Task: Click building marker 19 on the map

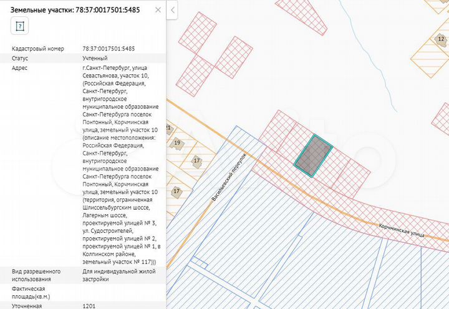Action: pyautogui.click(x=177, y=143)
